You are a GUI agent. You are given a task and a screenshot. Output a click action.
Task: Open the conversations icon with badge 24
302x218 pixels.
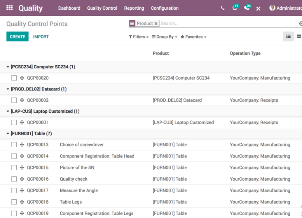[247, 8]
